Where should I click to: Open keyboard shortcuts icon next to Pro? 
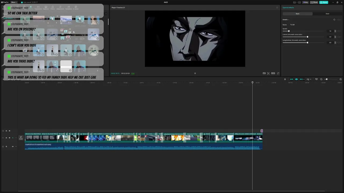coord(299,2)
